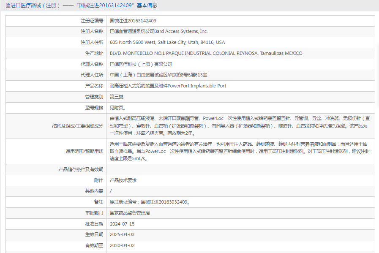Click the "适用范围/预期用途" row label
Image resolution: width=379 pixels, height=253 pixels.
(x=84, y=151)
